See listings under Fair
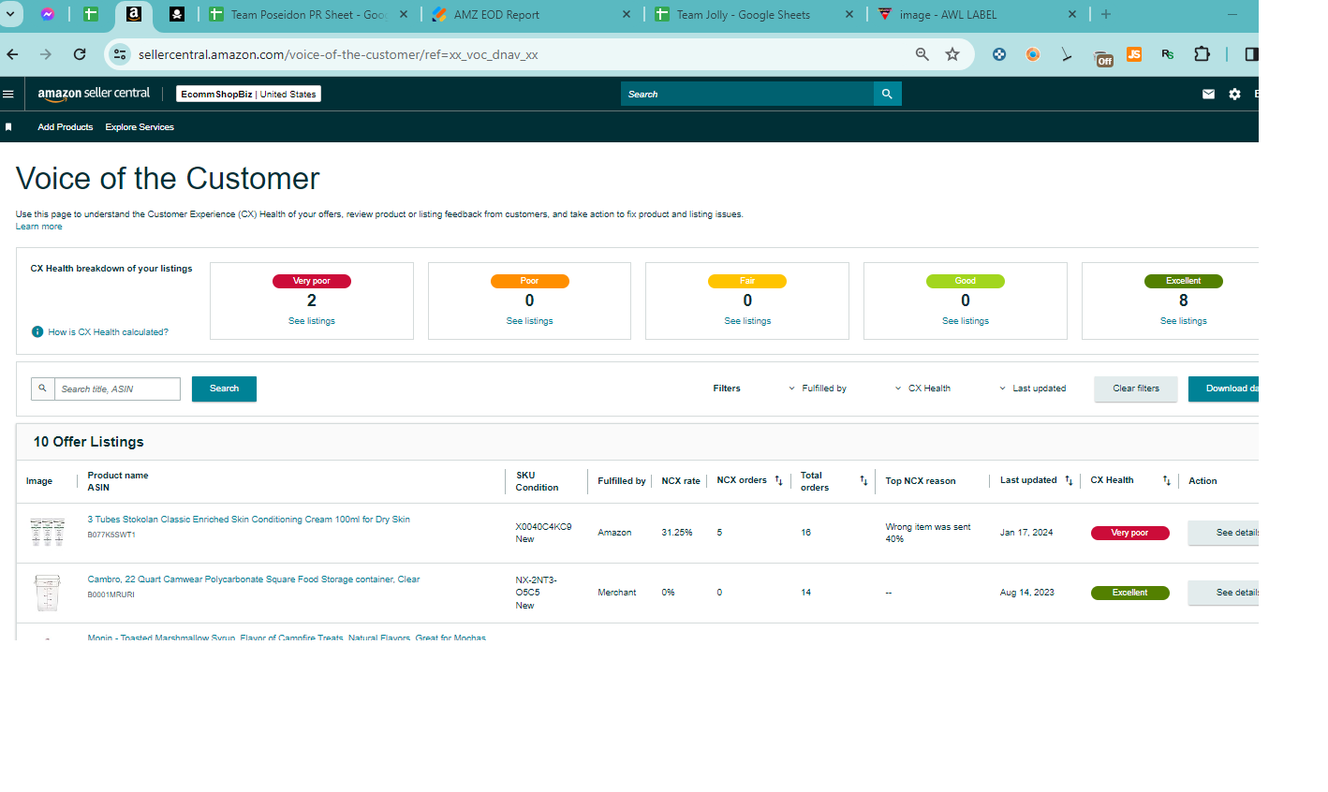Screen dimensions: 1328x792 click(x=747, y=321)
